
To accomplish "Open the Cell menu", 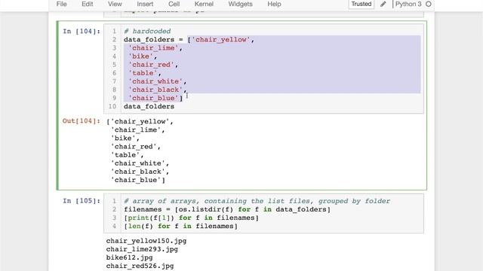I will (174, 4).
